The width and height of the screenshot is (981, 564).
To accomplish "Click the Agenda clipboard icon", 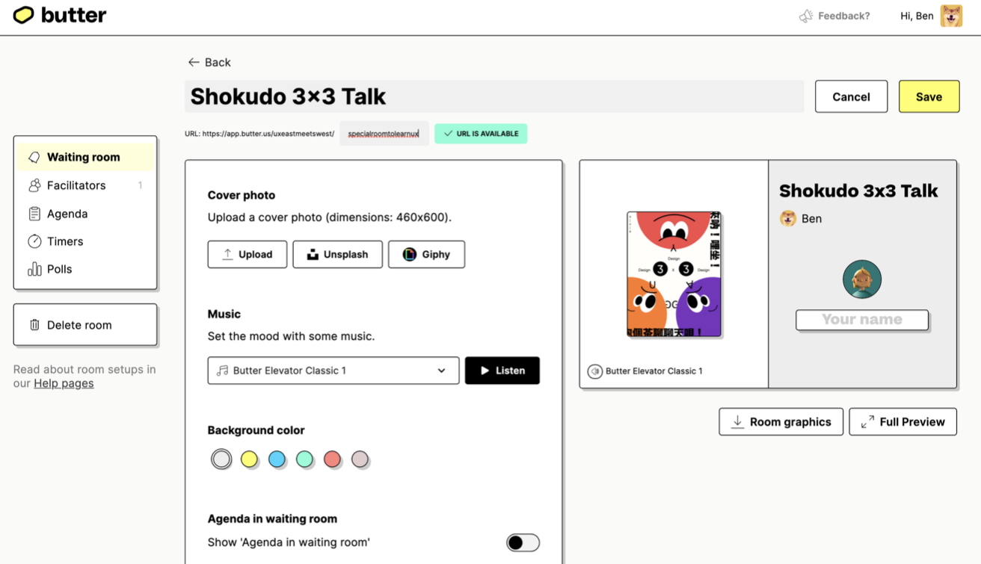I will pos(34,214).
